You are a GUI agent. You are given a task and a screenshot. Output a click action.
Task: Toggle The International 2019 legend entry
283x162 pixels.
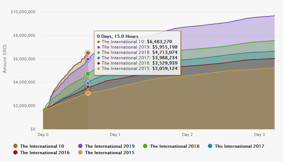(x=106, y=146)
